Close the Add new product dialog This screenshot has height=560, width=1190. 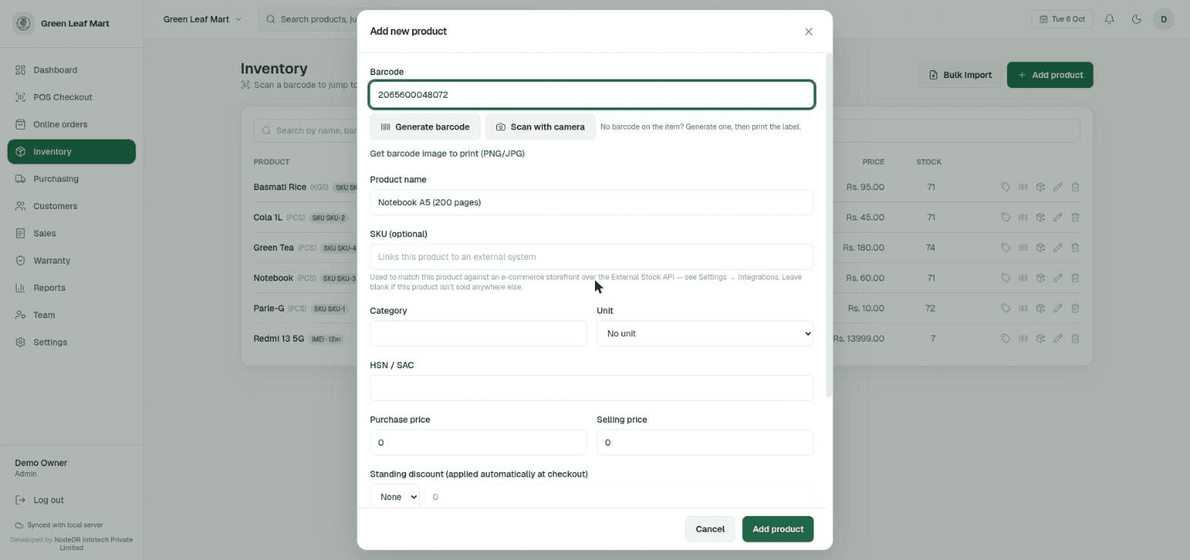coord(808,31)
